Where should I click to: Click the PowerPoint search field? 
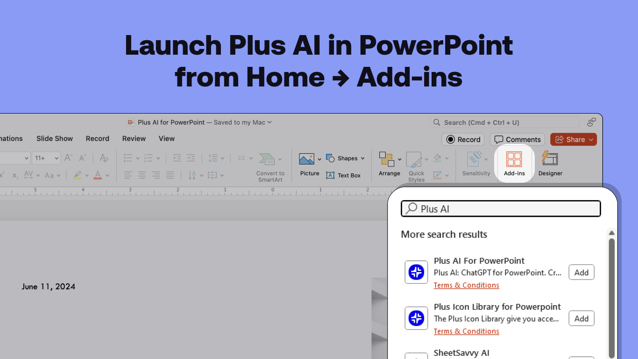coord(504,122)
